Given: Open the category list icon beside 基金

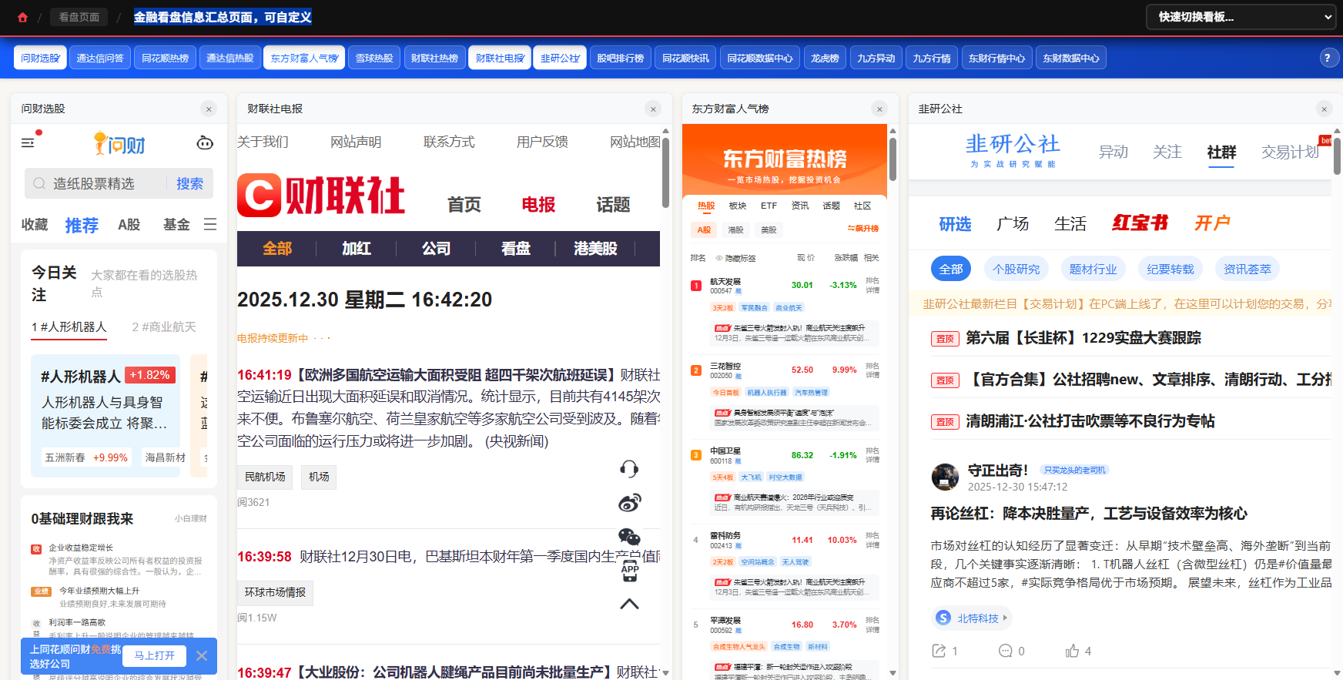Looking at the screenshot, I should (210, 224).
